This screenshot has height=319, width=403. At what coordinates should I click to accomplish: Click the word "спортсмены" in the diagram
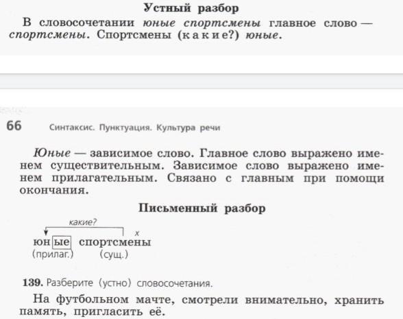point(114,242)
